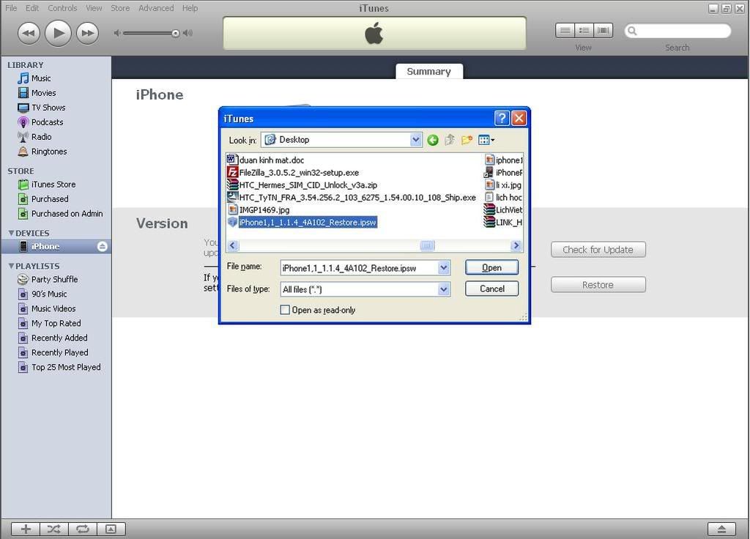
Task: Click the green Back navigation icon
Action: 433,140
